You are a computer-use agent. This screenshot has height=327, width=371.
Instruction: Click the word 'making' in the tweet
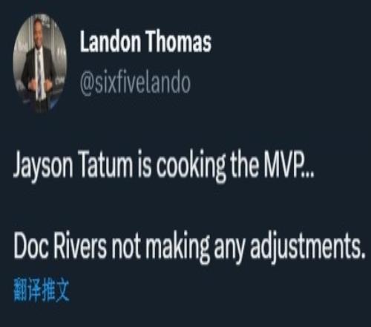click(178, 247)
